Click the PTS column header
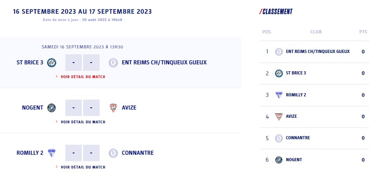Image resolution: width=382 pixels, height=179 pixels. pos(363,32)
